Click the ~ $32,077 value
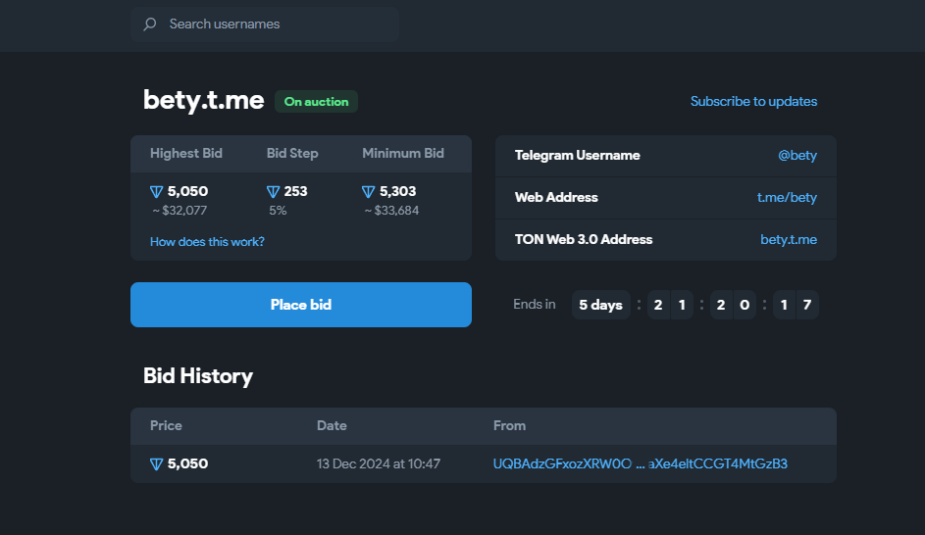Image resolution: width=925 pixels, height=535 pixels. coord(180,211)
